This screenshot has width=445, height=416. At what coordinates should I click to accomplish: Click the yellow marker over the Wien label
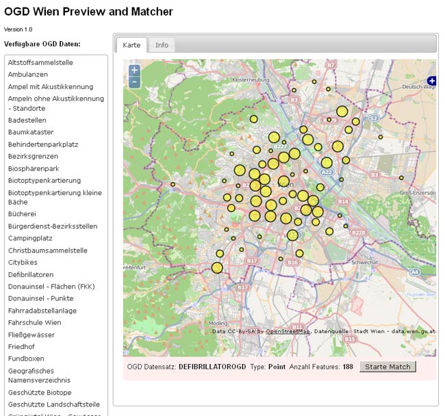click(x=284, y=181)
